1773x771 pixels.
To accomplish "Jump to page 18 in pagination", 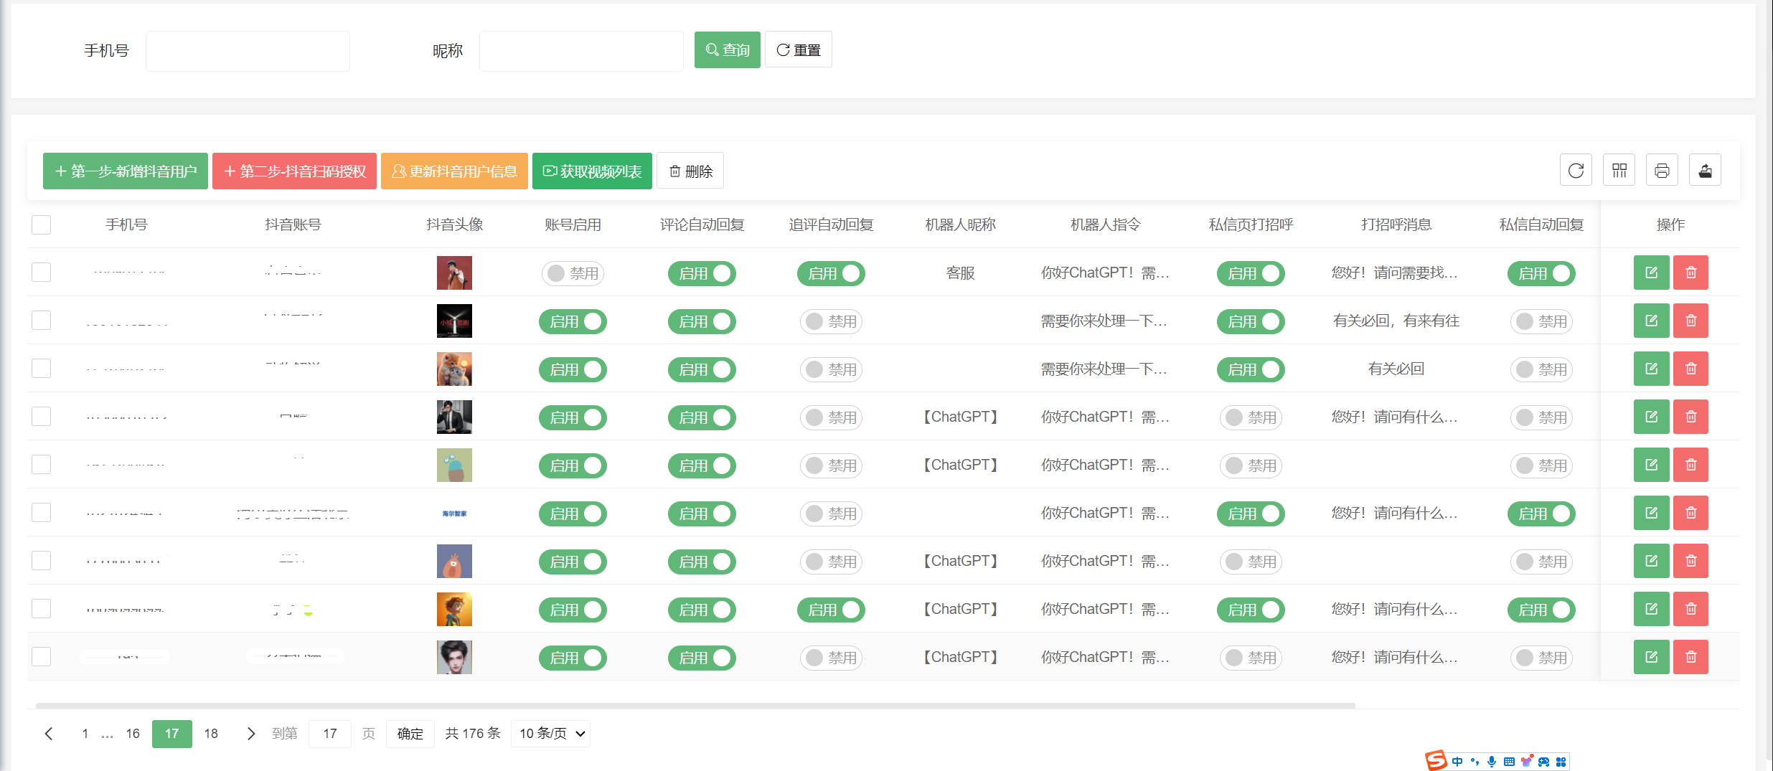I will 211,734.
